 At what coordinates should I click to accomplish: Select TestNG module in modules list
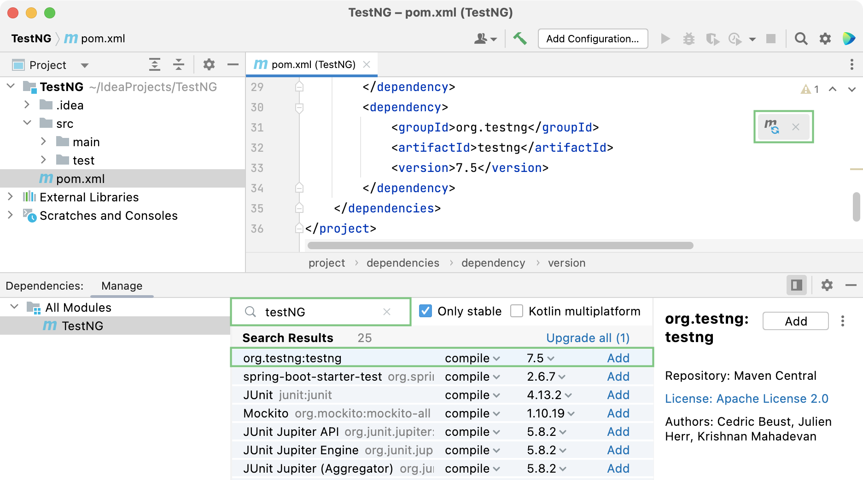tap(115, 326)
